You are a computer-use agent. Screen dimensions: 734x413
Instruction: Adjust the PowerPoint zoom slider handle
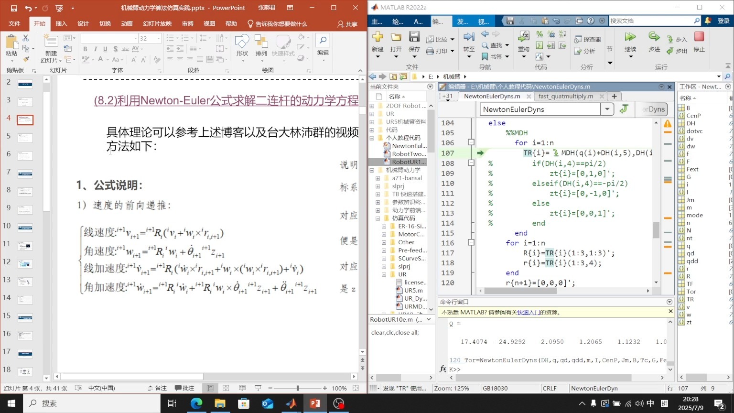(298, 388)
